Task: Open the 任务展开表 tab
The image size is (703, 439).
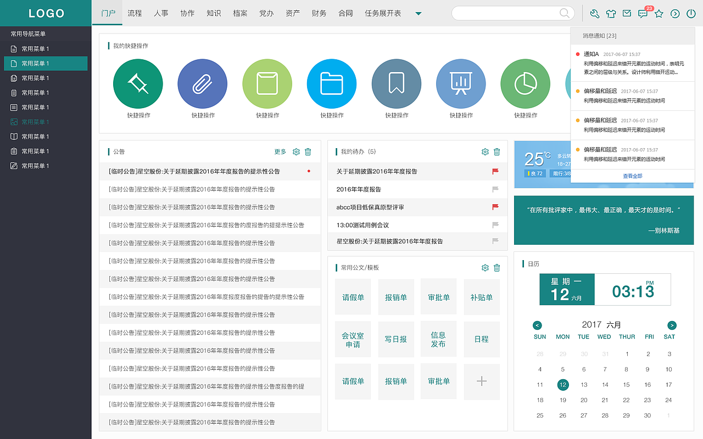Action: 383,13
